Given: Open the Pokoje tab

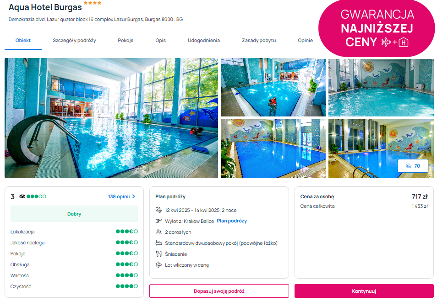Looking at the screenshot, I should [126, 40].
